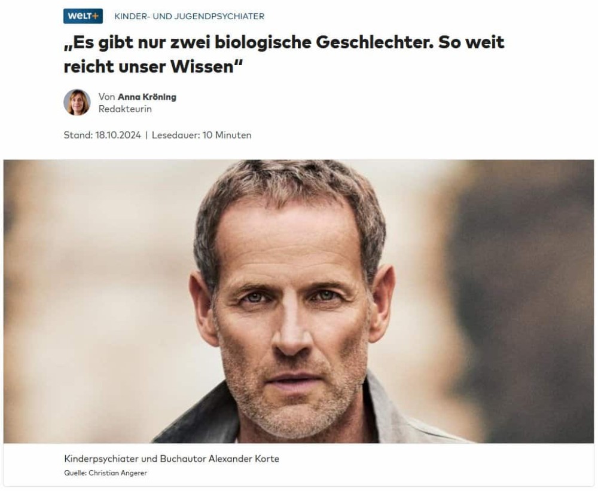
Task: Open the article headline about biologische Geschlechter
Action: coord(283,54)
